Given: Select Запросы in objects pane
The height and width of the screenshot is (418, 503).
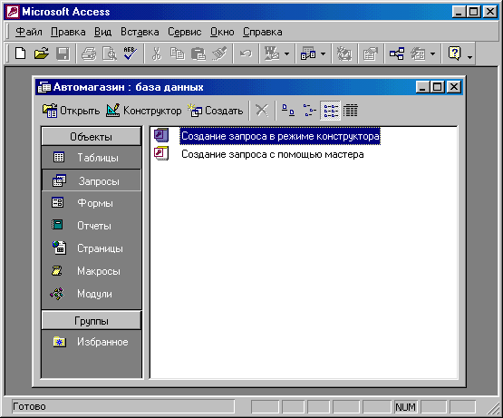Looking at the screenshot, I should point(92,181).
